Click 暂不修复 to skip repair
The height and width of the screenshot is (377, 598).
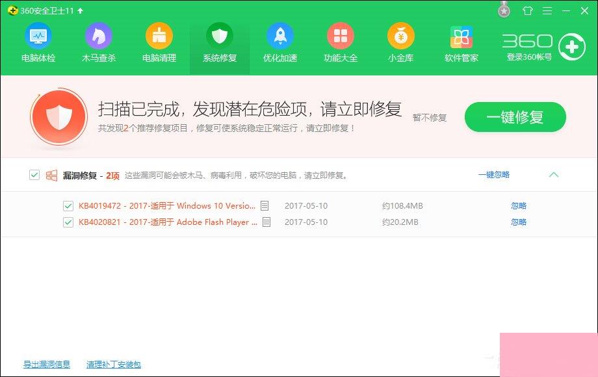pyautogui.click(x=430, y=118)
